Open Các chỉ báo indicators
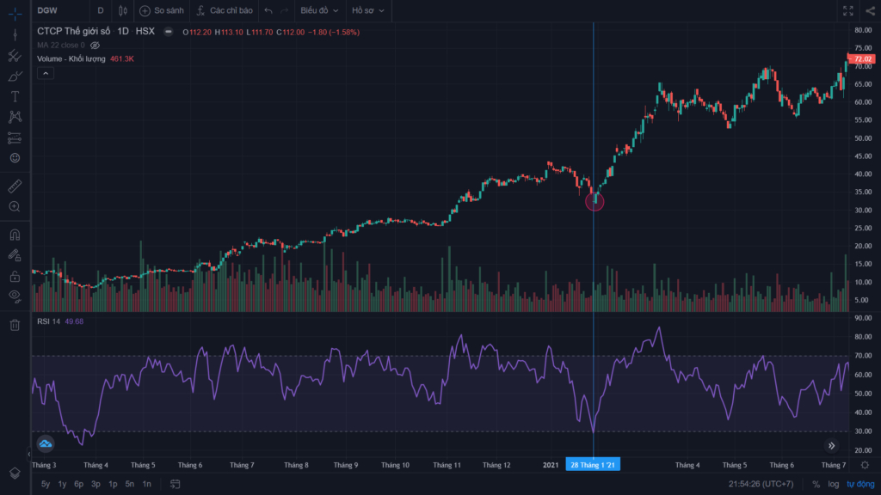881x495 pixels. (x=225, y=10)
